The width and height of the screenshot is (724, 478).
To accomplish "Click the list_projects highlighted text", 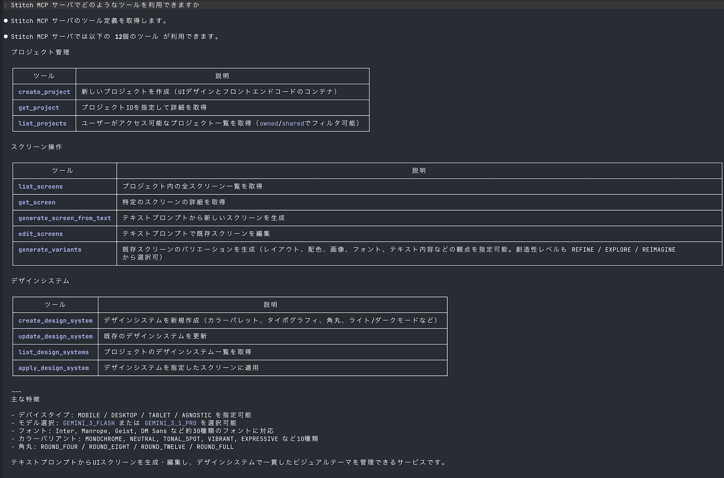I will point(42,123).
